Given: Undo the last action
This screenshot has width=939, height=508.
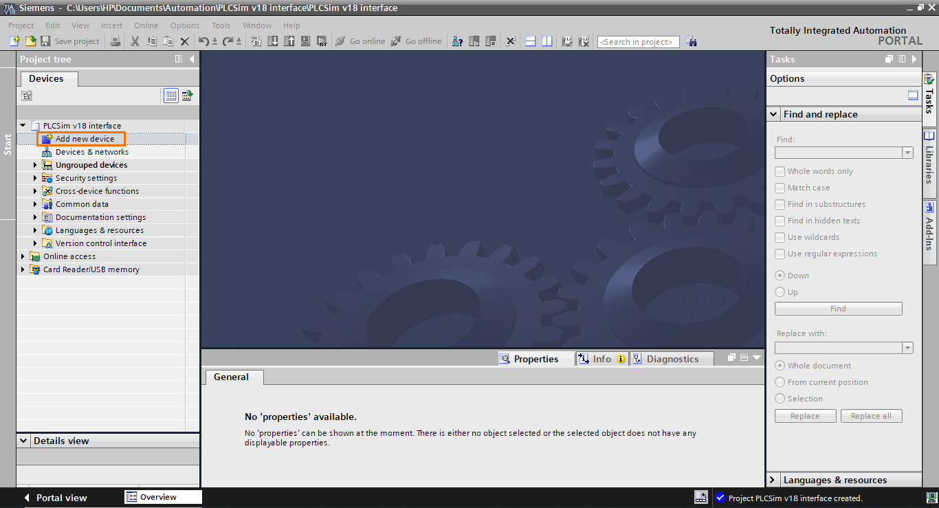Looking at the screenshot, I should [x=203, y=41].
